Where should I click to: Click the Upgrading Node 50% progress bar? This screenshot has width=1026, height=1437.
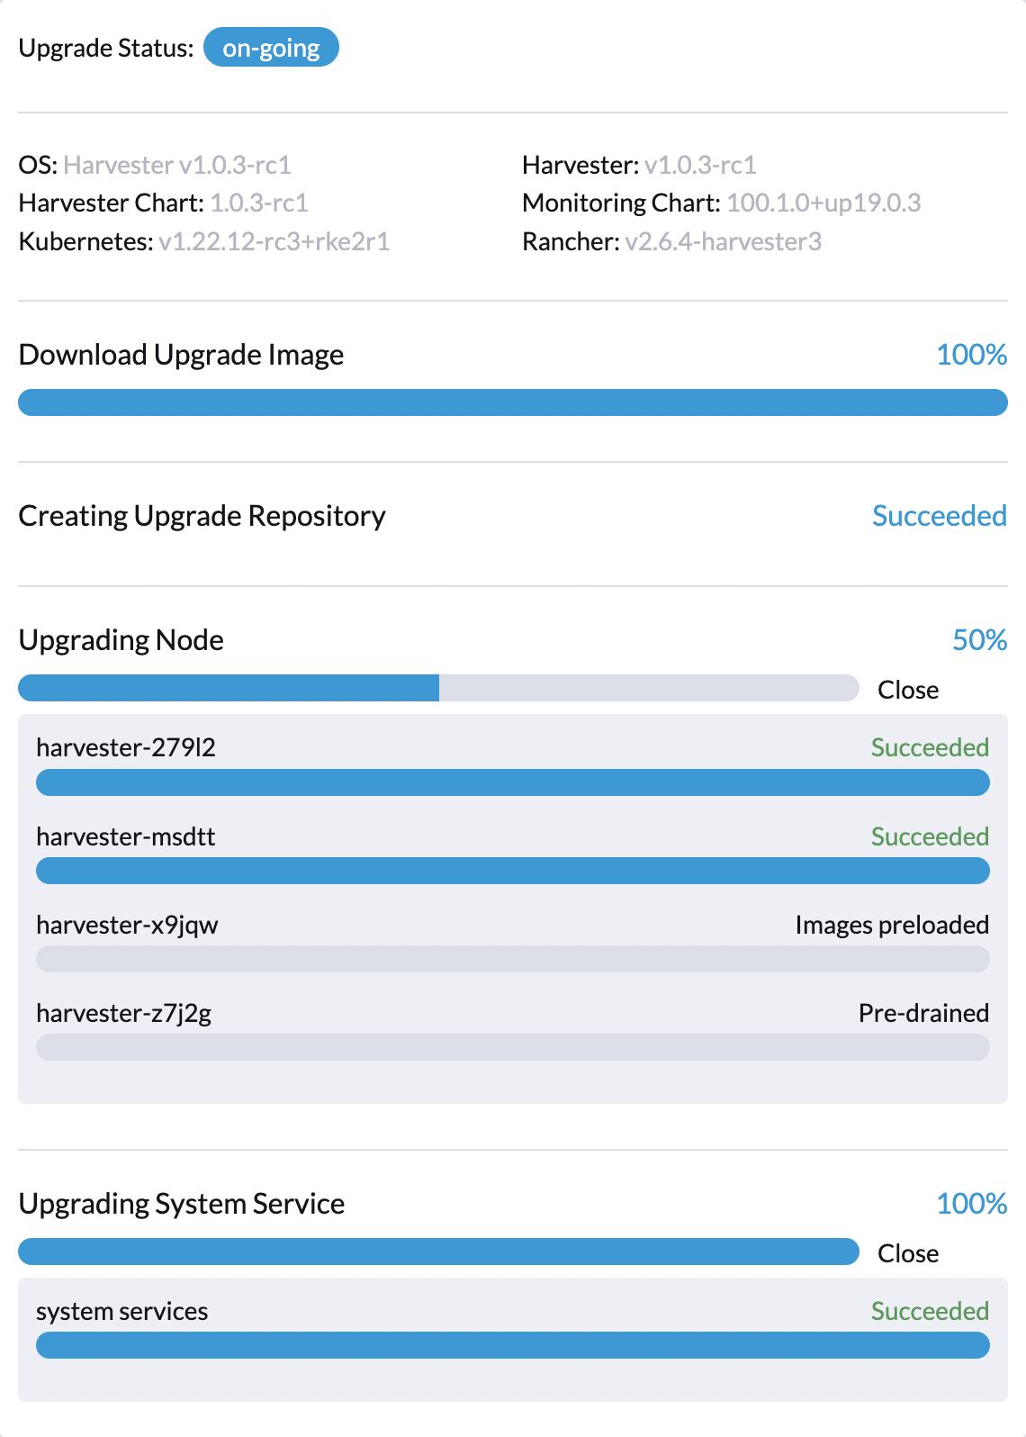click(438, 688)
